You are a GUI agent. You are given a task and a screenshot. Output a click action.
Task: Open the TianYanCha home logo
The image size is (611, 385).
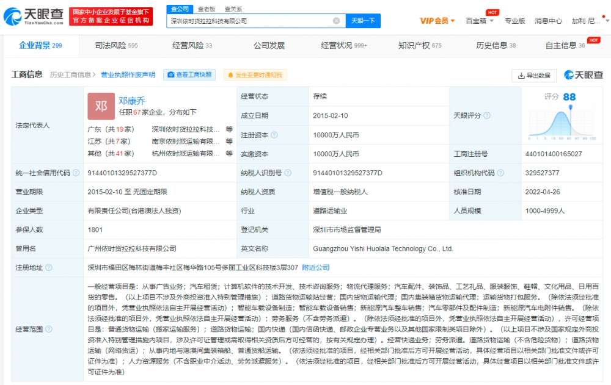coord(34,16)
